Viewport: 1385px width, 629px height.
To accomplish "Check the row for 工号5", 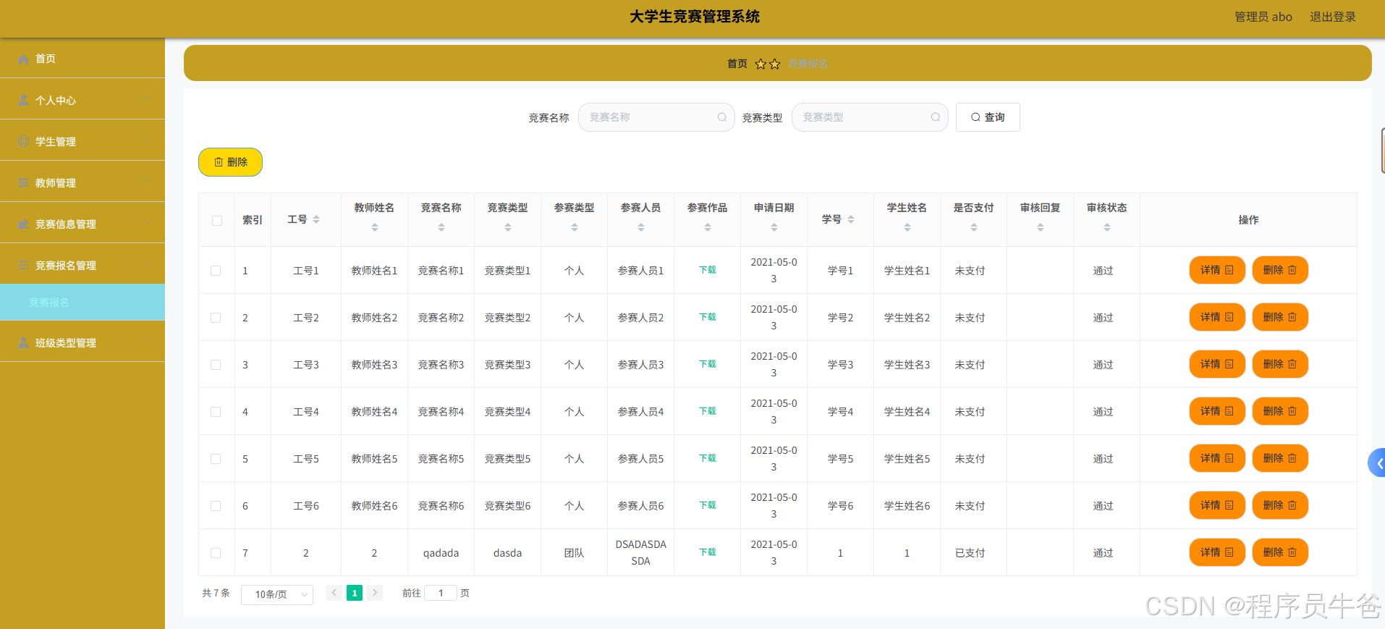I will (216, 459).
